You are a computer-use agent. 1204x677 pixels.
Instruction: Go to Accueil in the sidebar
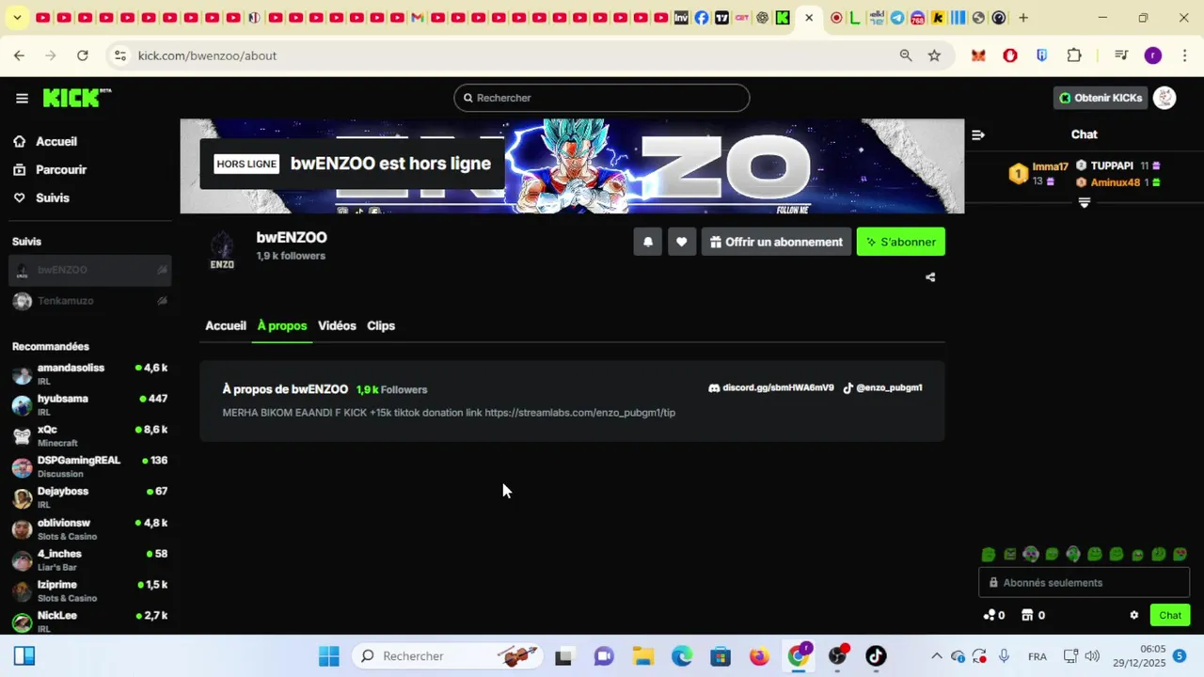(x=45, y=141)
